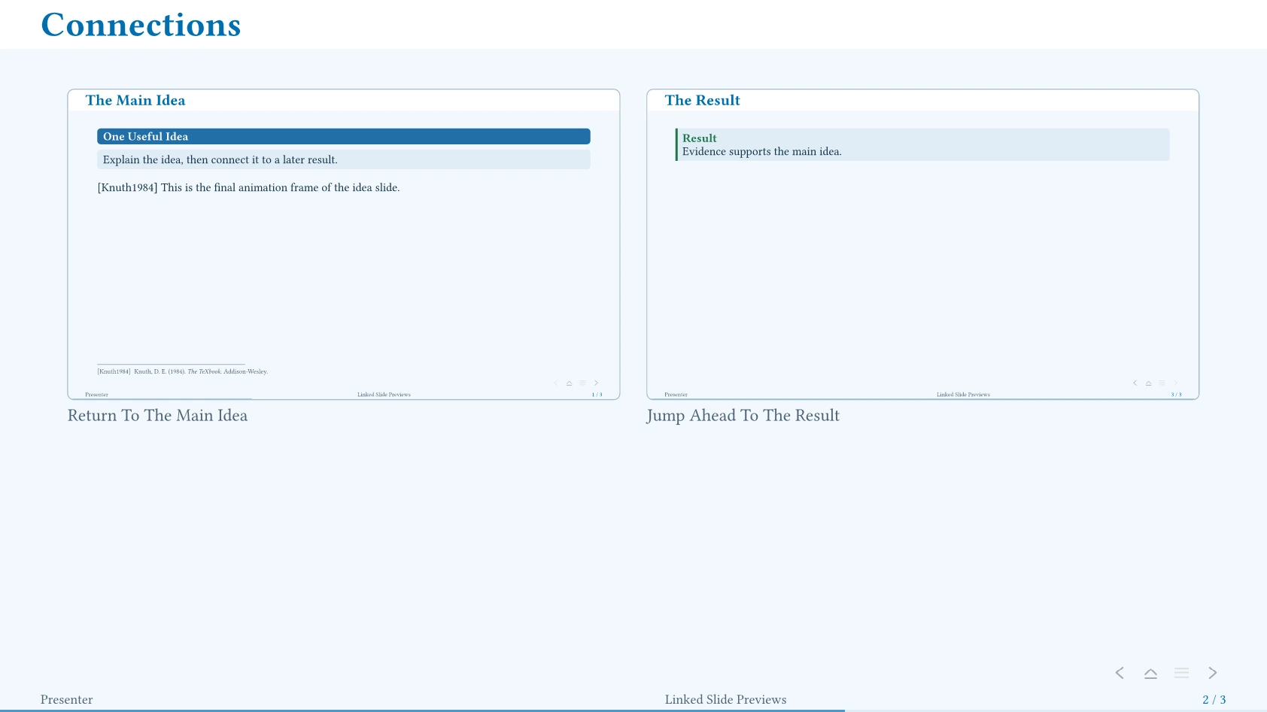Open The Main Idea slide preview

point(344,244)
